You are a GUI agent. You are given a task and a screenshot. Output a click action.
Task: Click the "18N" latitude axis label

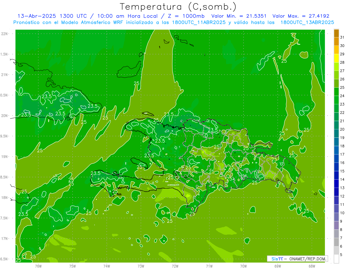pos(4,197)
